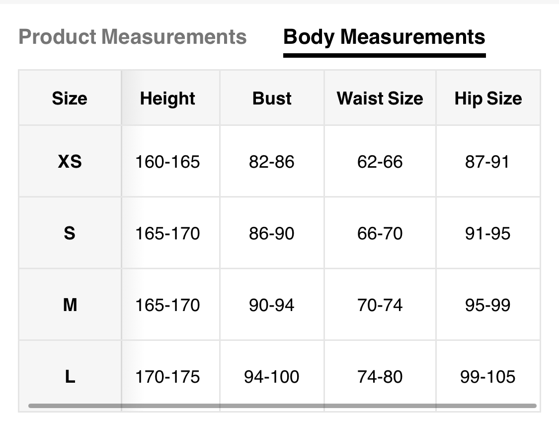Click the horizontal scrollbar under the table
The image size is (559, 428).
click(282, 406)
